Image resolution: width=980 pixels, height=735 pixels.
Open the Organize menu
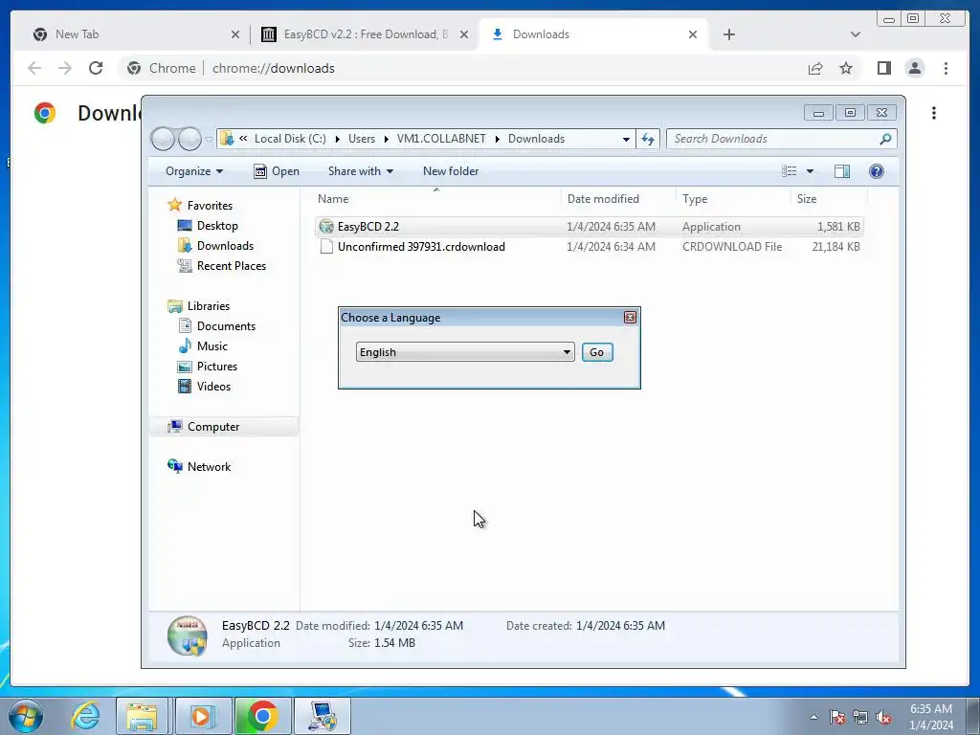tap(193, 171)
